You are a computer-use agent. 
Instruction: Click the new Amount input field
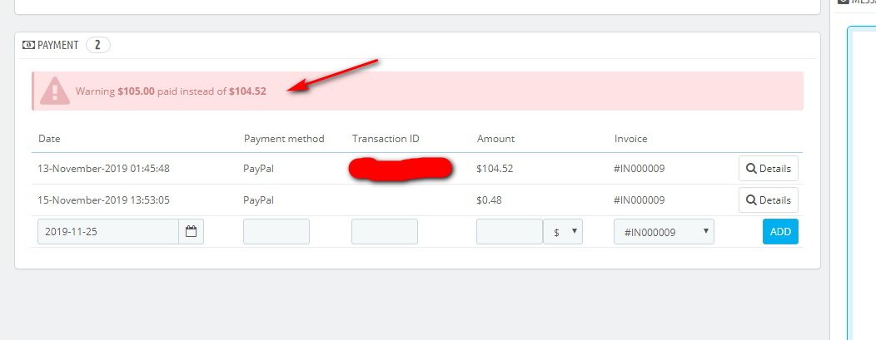509,232
